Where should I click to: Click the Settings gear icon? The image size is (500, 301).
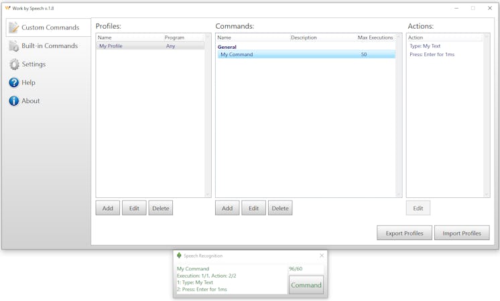pyautogui.click(x=14, y=64)
